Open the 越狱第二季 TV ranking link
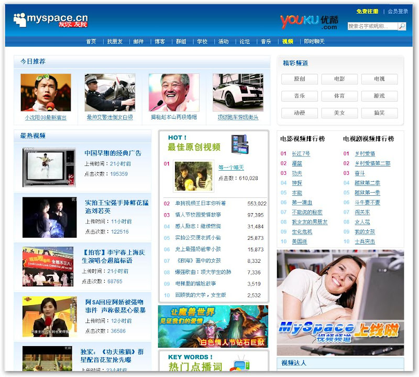 (367, 183)
